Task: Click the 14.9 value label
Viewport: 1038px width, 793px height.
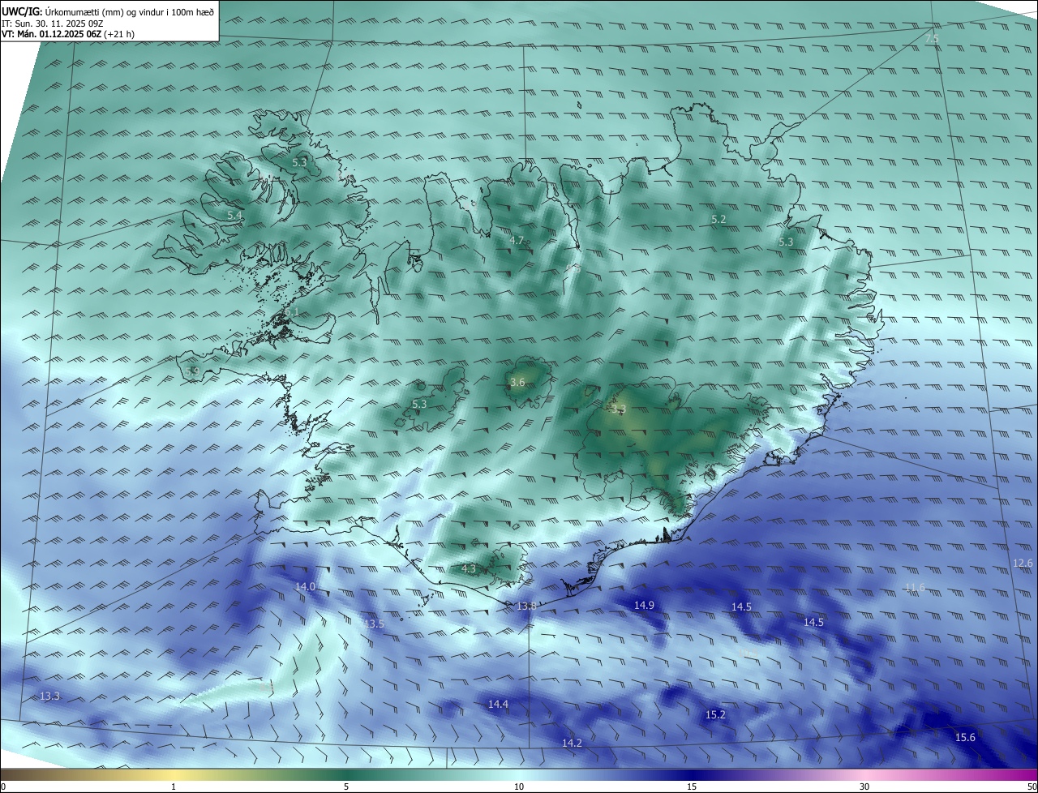Action: [x=644, y=606]
